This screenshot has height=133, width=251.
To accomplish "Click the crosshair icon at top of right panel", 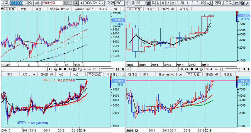I will [128, 3].
